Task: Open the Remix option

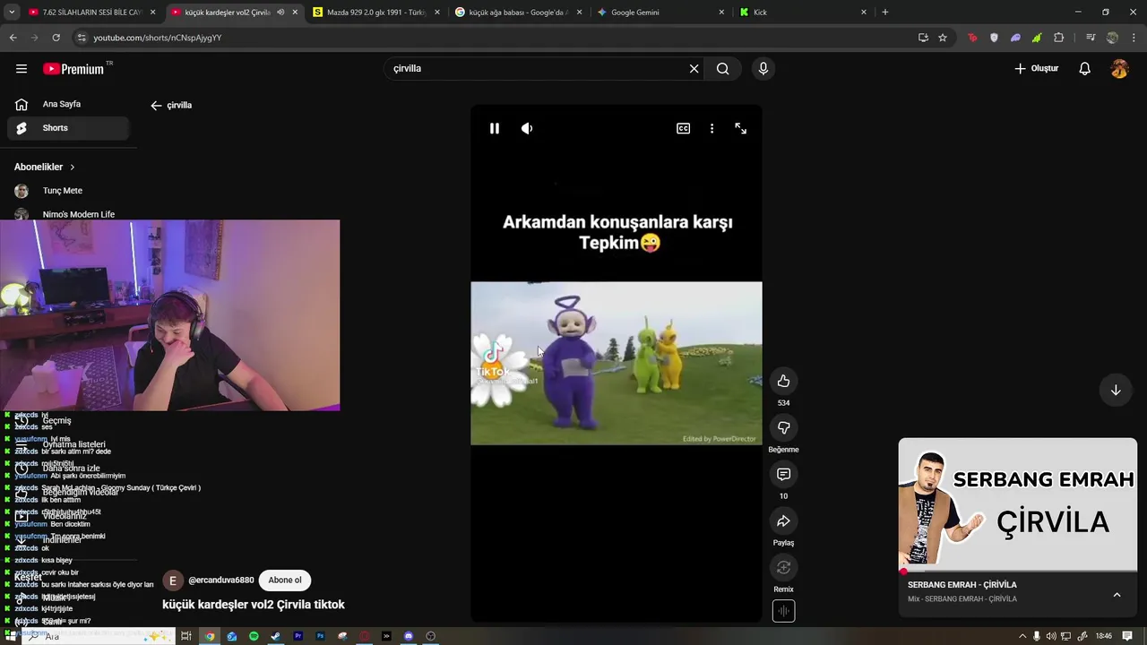Action: (x=783, y=568)
